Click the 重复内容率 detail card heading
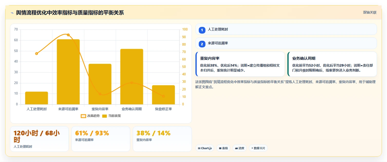 tap(210, 58)
